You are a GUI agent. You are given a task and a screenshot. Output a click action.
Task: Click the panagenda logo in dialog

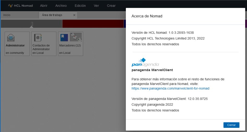(x=145, y=62)
